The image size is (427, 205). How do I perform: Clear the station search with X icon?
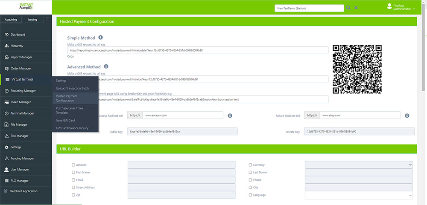click(356, 8)
